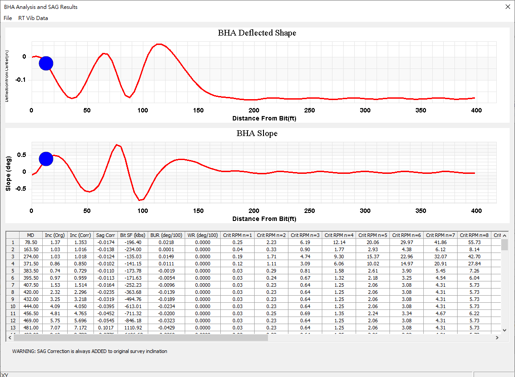Click the Bit SF cell showing 1110.92

coord(133,328)
